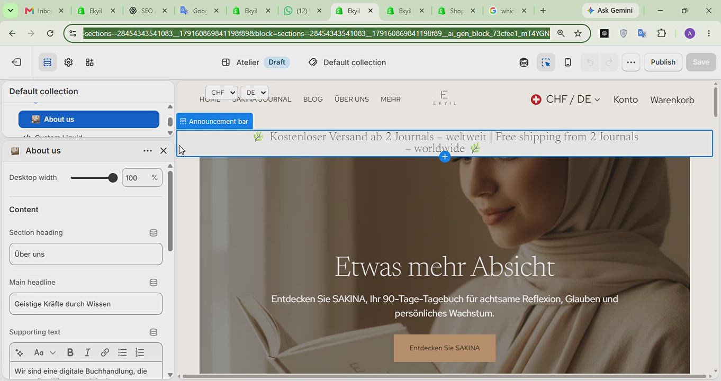Screen dimensions: 721x381
Task: Click the exit editor icon
Action: (x=16, y=62)
